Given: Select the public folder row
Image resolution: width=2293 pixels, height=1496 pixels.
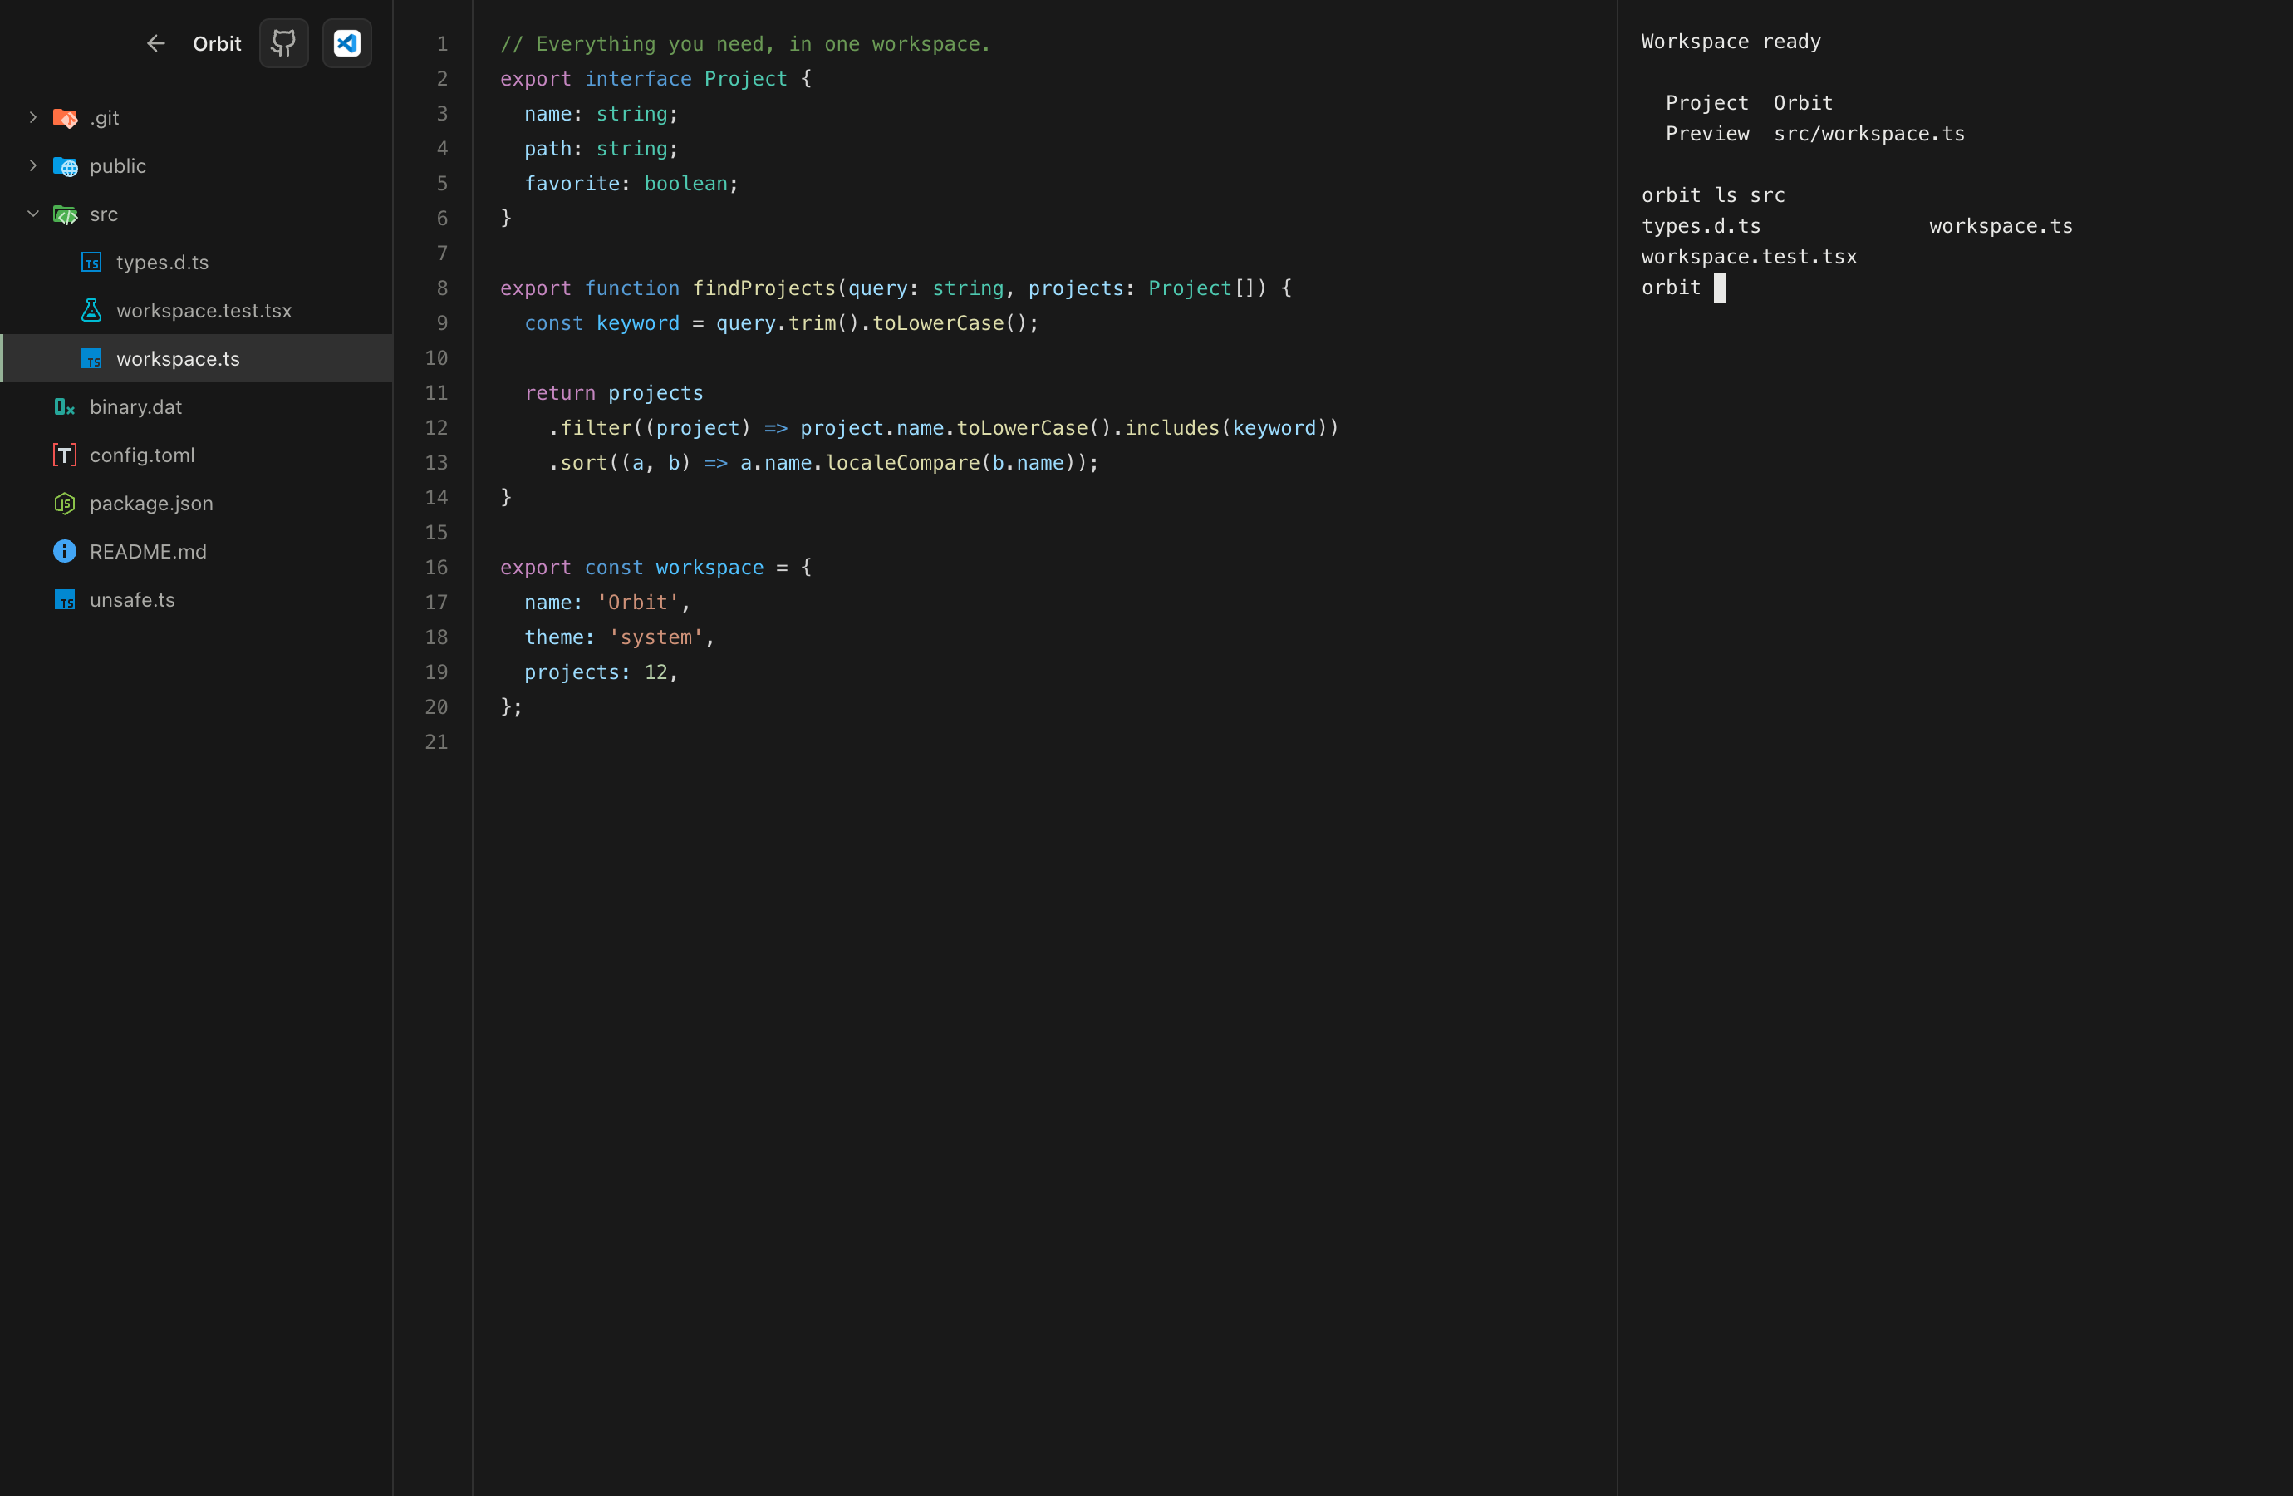Looking at the screenshot, I should [197, 165].
